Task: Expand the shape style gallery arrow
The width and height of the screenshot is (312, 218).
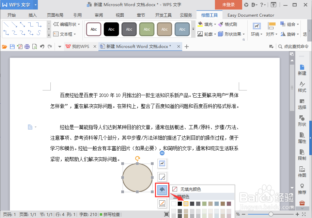Action: click(x=193, y=29)
